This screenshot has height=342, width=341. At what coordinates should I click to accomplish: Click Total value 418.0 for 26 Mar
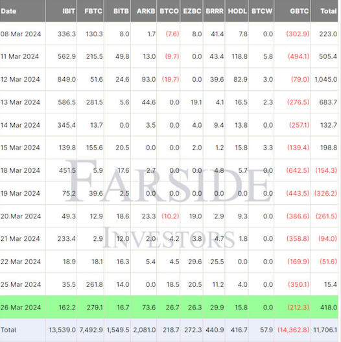329,307
